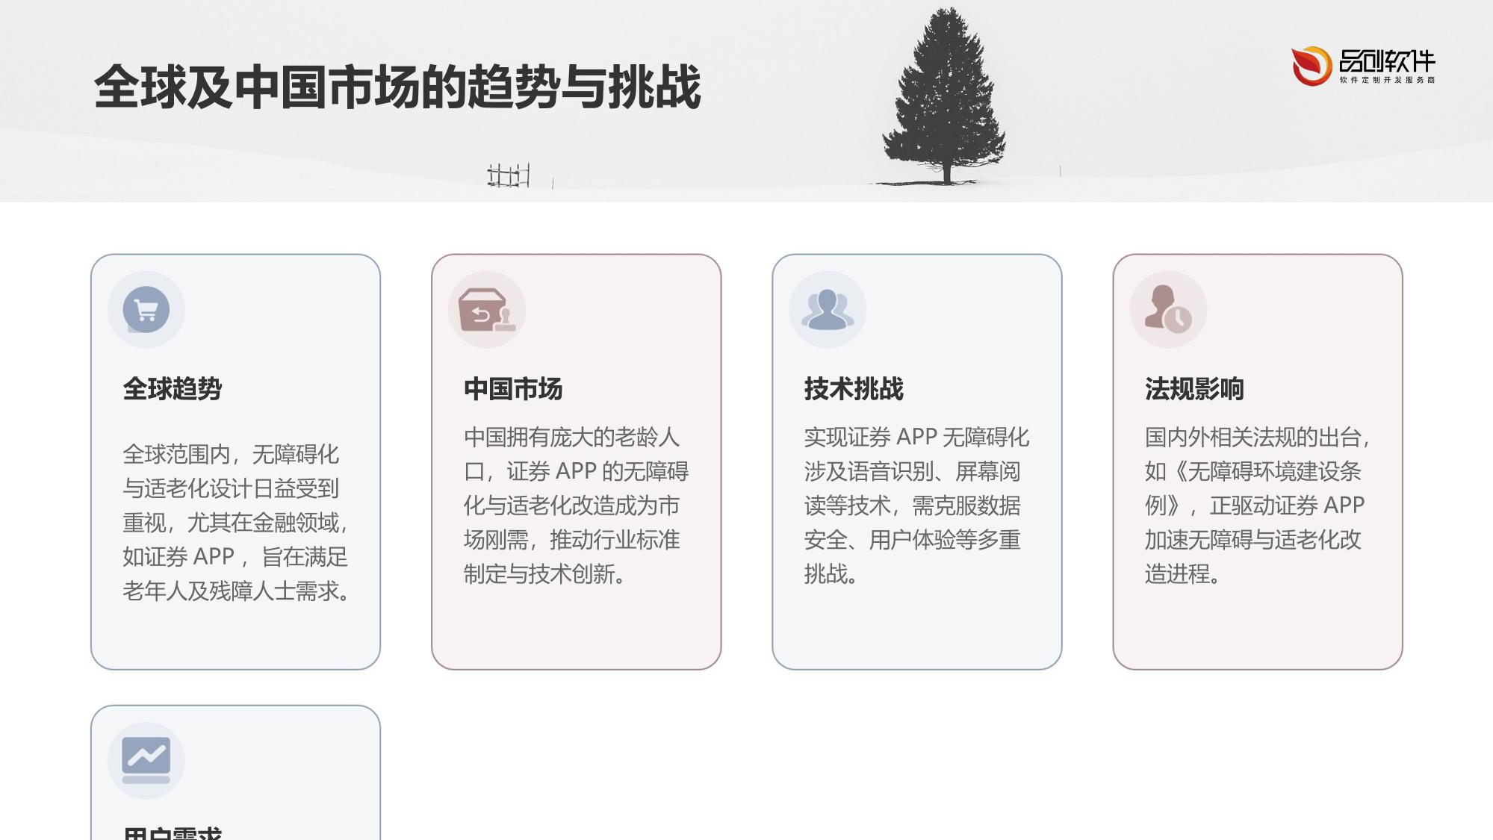Click the paragraph starting 国内外相关法规的出台
Viewport: 1493px width, 840px height.
(1257, 505)
